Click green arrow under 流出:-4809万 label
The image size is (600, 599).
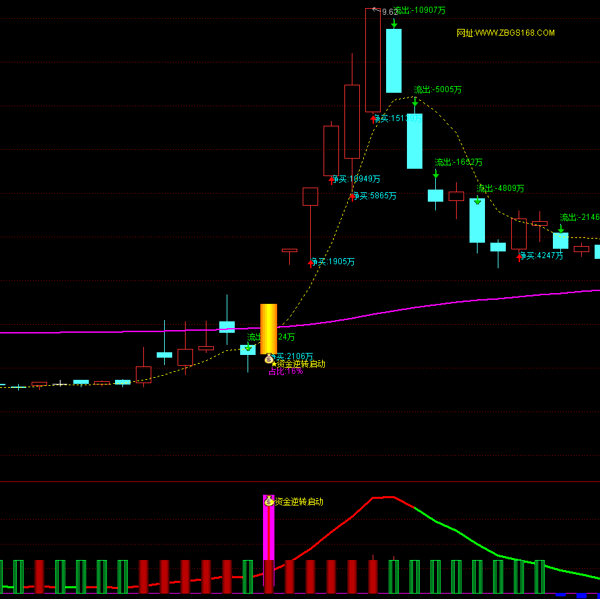[478, 200]
